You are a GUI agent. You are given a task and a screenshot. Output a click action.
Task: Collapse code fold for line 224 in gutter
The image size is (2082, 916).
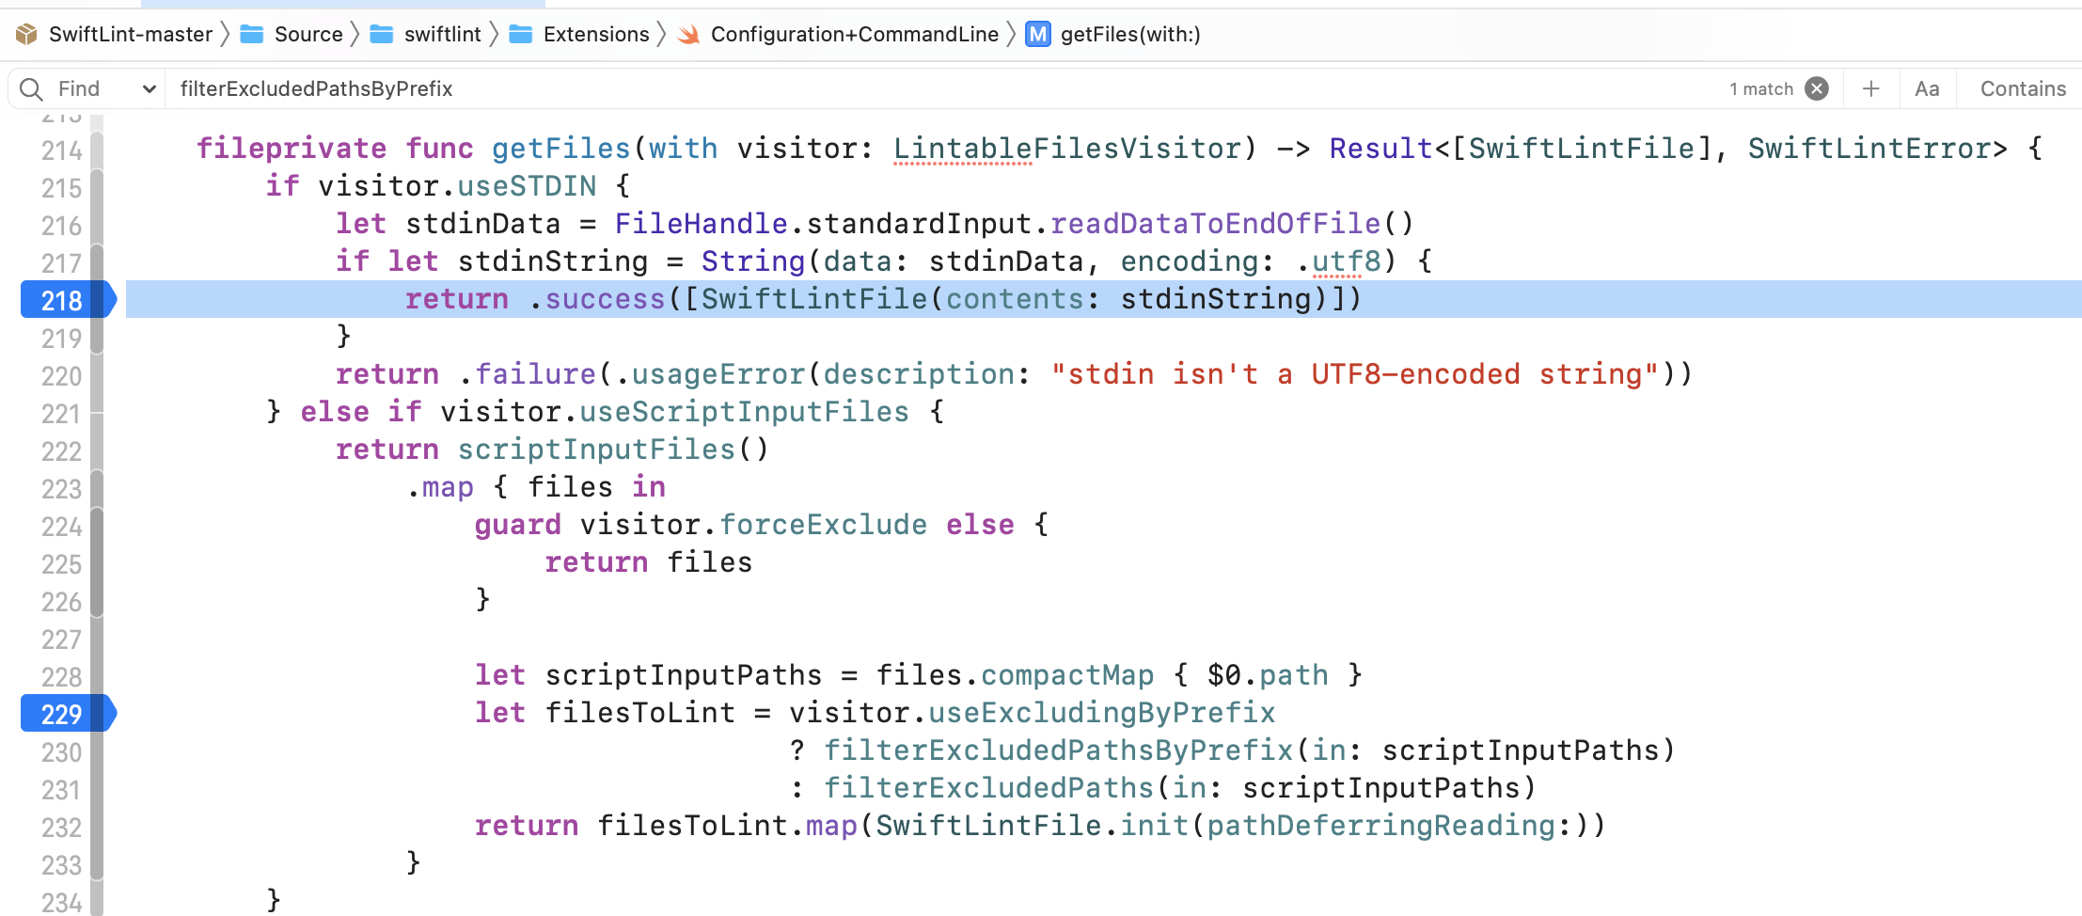point(98,527)
